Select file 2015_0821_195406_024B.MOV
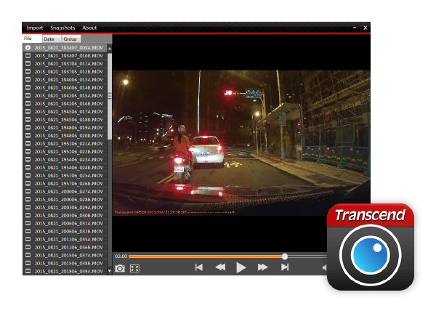 click(65, 167)
